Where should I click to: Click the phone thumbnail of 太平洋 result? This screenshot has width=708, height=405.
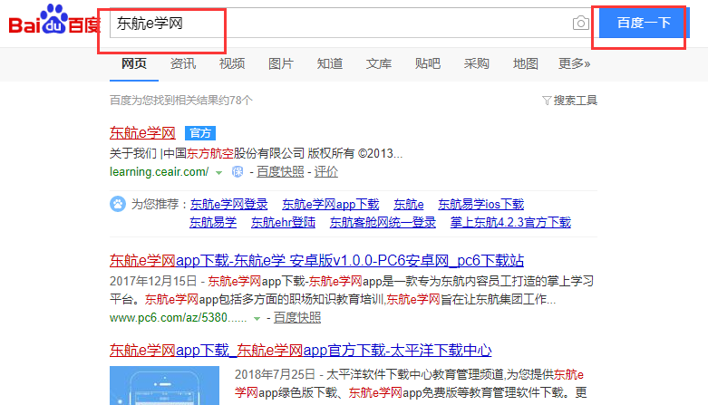tap(164, 386)
